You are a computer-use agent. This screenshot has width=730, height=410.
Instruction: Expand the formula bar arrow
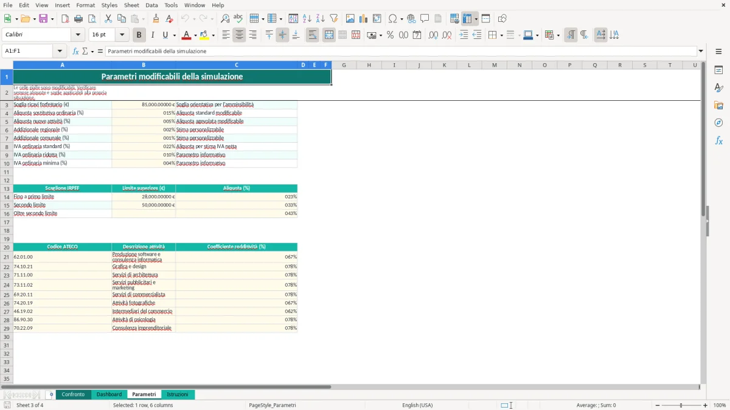pyautogui.click(x=701, y=51)
